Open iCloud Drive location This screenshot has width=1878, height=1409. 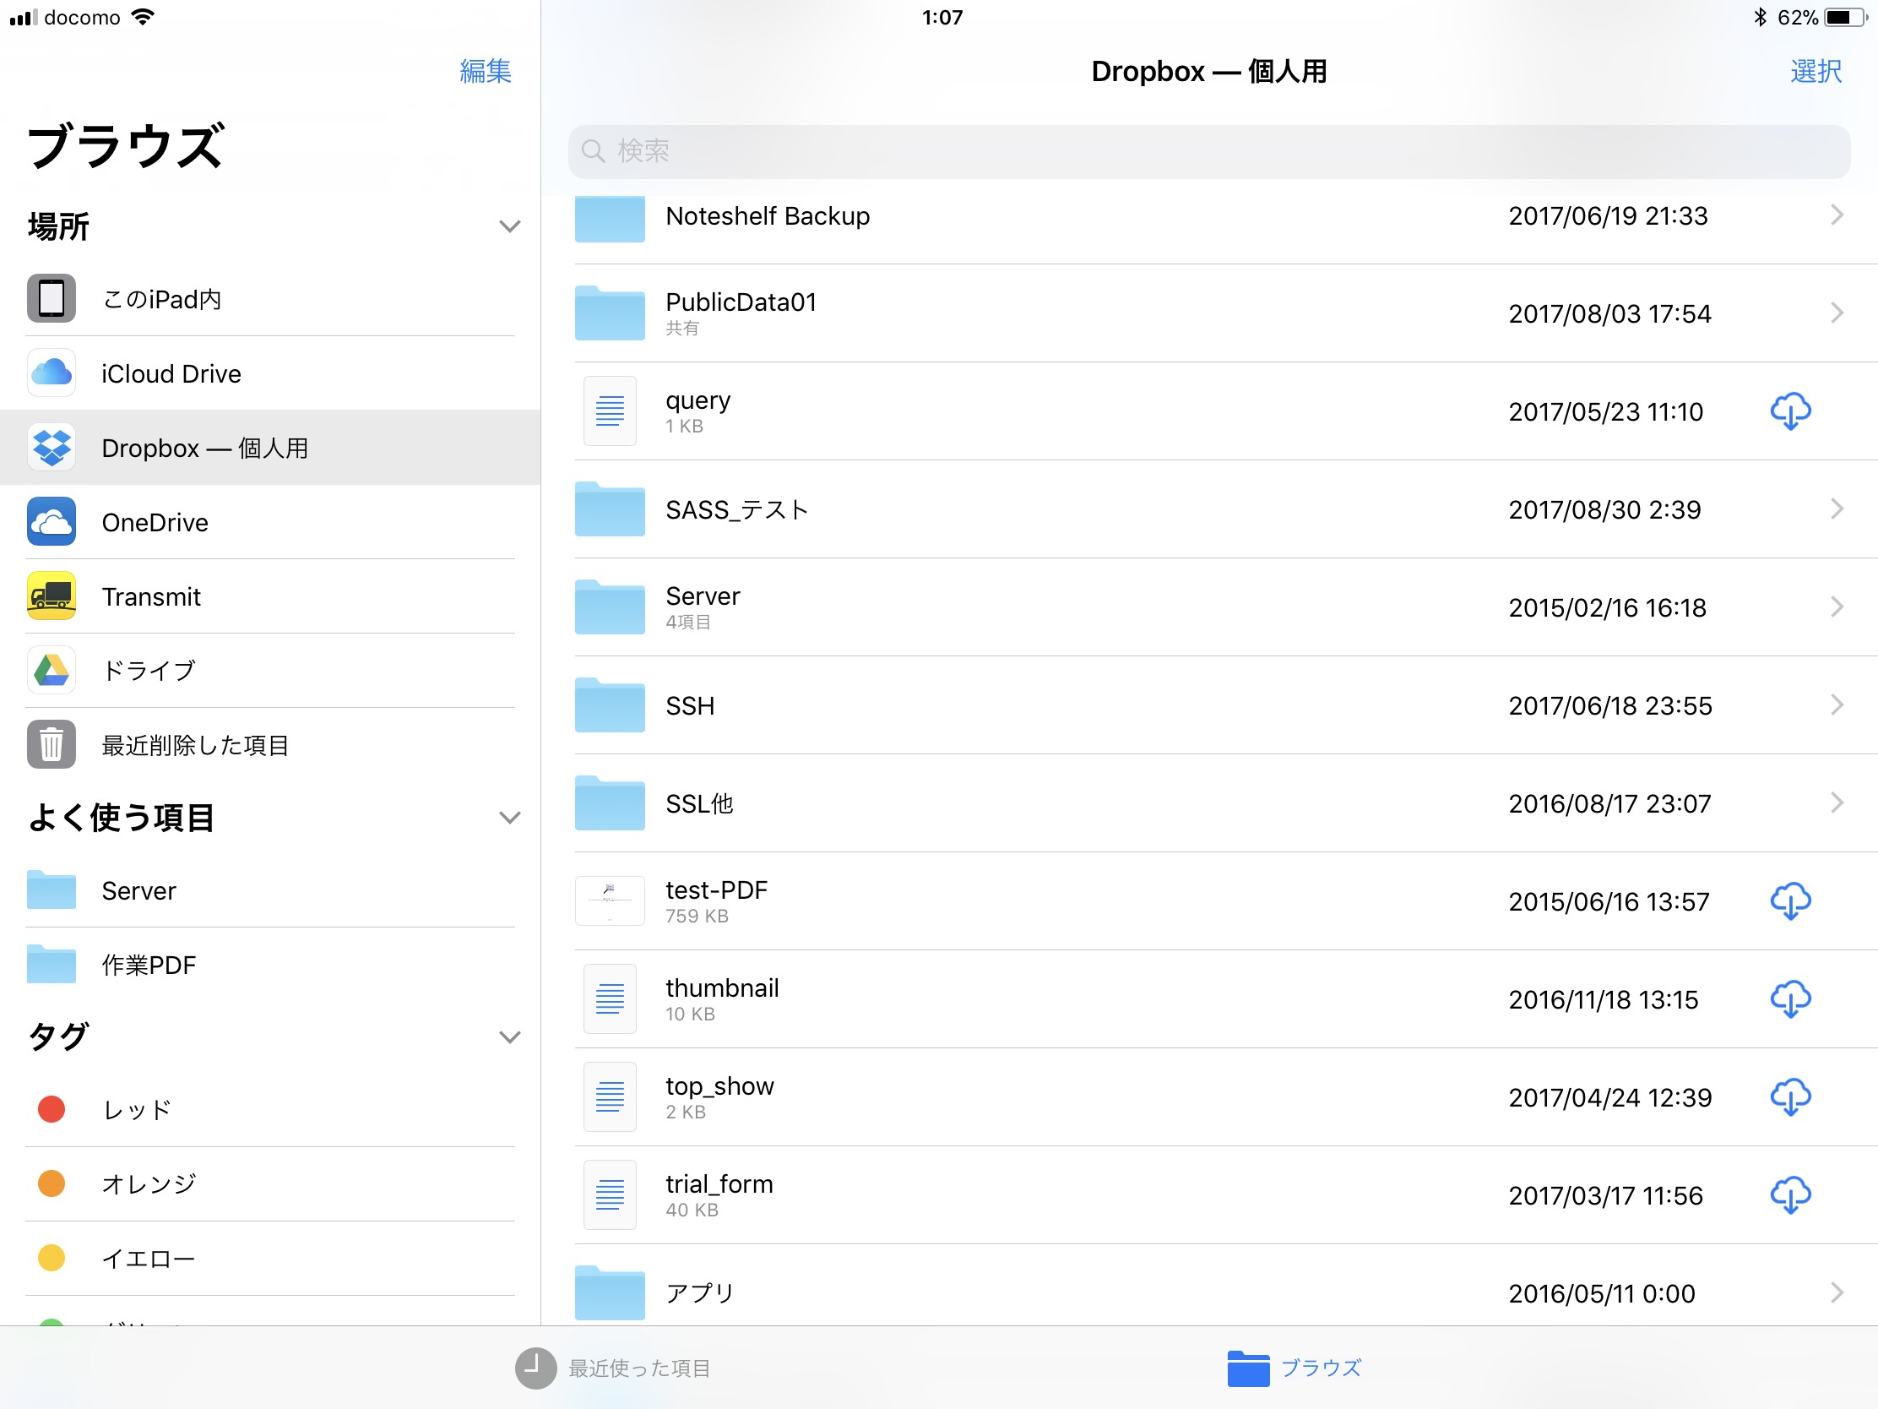point(170,373)
